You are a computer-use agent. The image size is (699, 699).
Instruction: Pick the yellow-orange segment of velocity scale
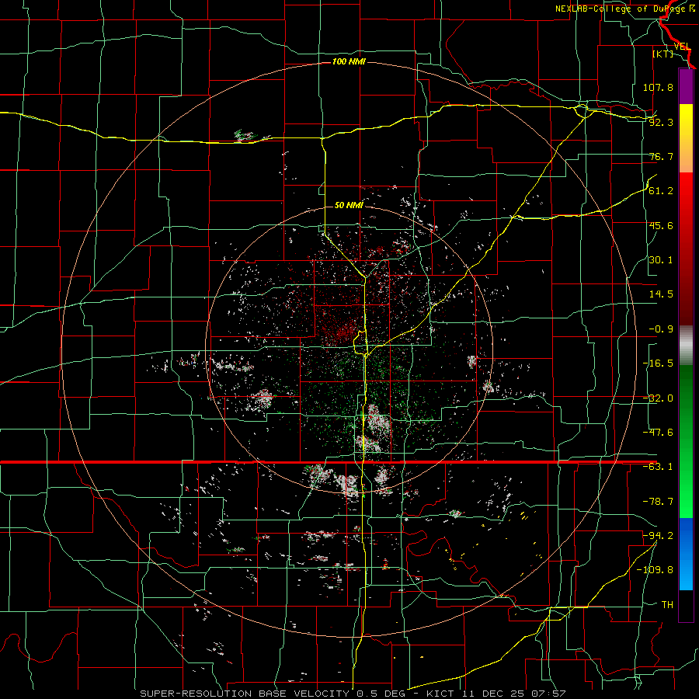(686, 138)
